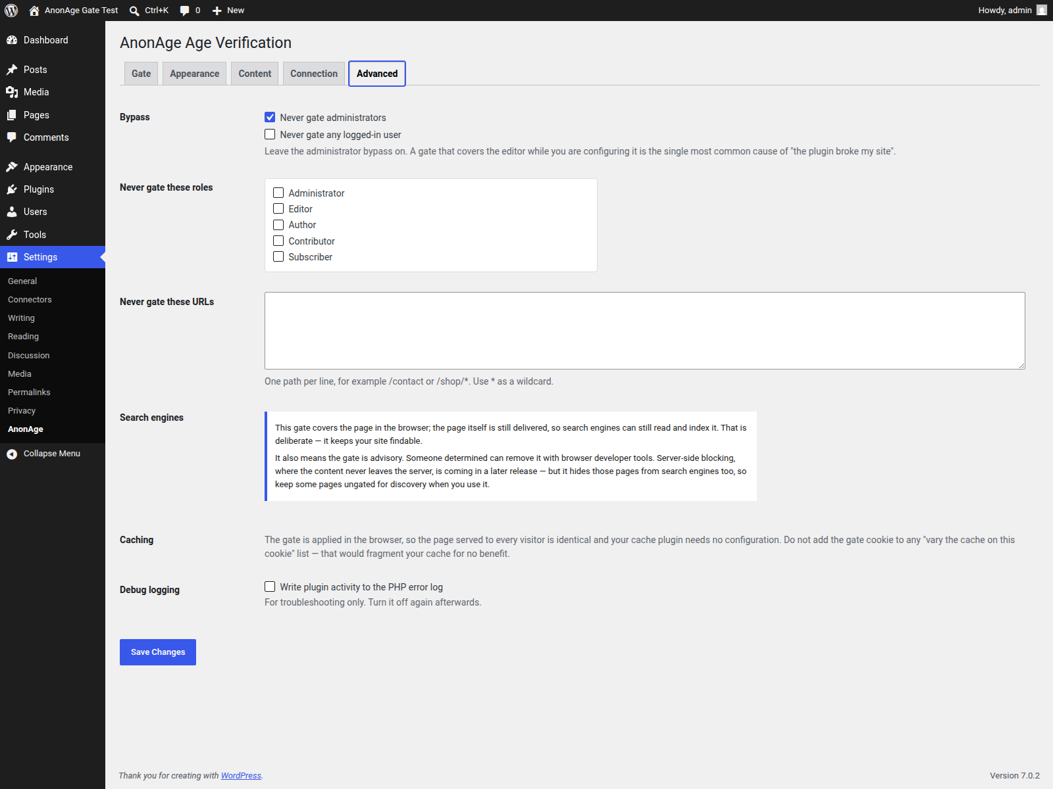This screenshot has height=789, width=1053.
Task: Click the Tools wrench icon
Action: [x=12, y=235]
